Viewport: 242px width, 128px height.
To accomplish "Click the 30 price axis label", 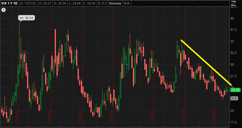I will pos(232,64).
